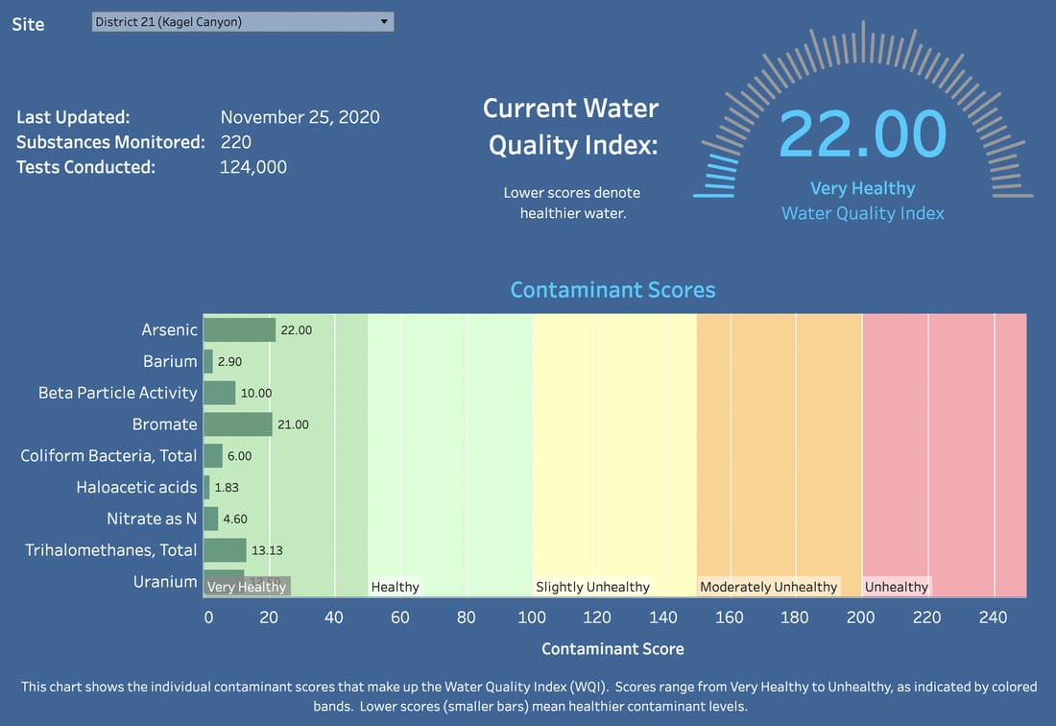Image resolution: width=1056 pixels, height=726 pixels.
Task: Select the Bromate contaminant bar
Action: click(238, 424)
